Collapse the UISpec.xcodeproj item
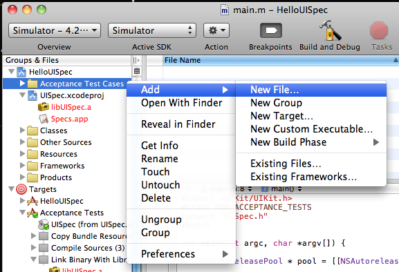Image resolution: width=399 pixels, height=272 pixels. 22,95
